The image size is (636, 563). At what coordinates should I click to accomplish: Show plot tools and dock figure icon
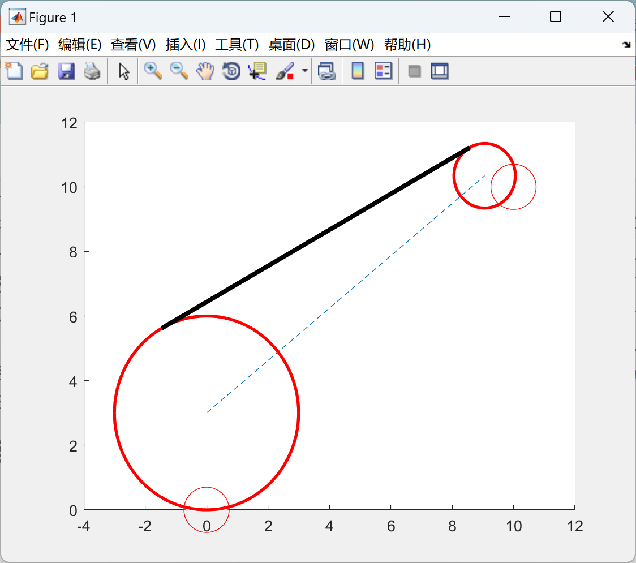(x=440, y=71)
